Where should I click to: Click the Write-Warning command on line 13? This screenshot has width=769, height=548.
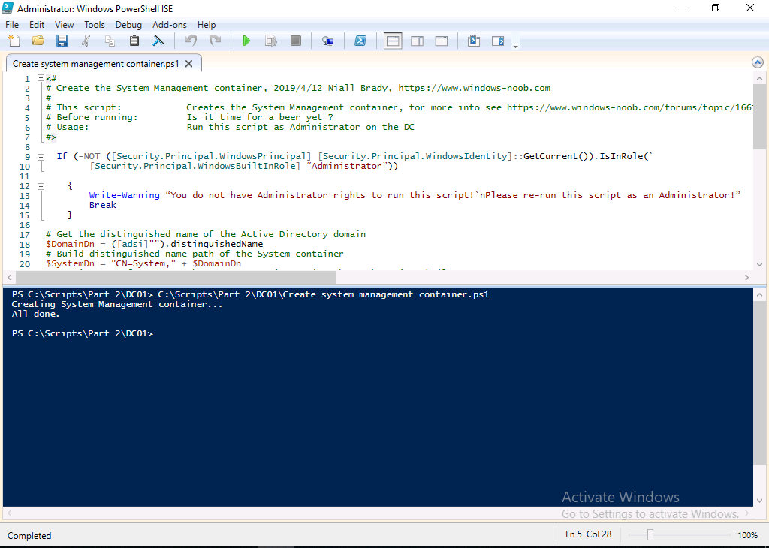pos(124,195)
